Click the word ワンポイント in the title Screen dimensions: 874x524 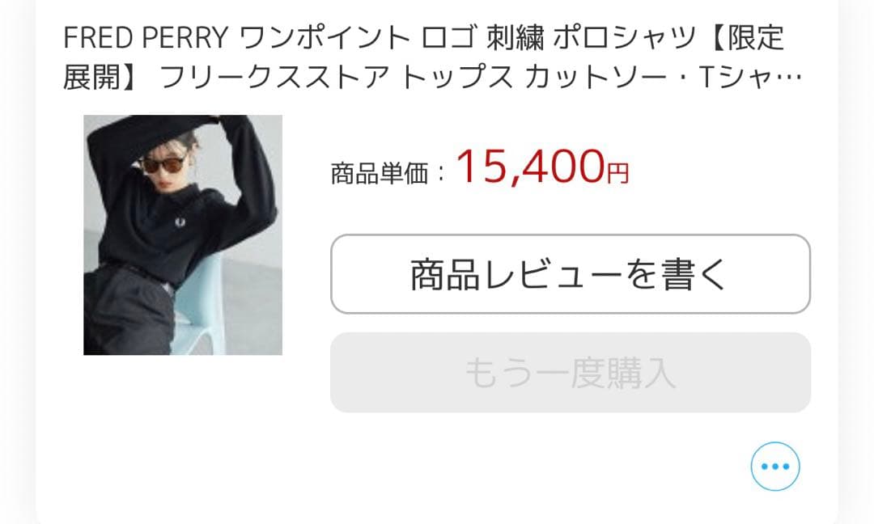tap(325, 38)
